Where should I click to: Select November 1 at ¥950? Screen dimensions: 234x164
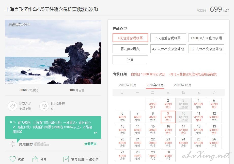153,104
